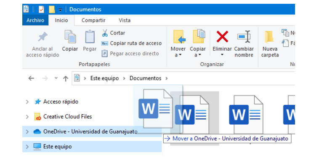Click the Cambiar nombre icon

(x=244, y=37)
